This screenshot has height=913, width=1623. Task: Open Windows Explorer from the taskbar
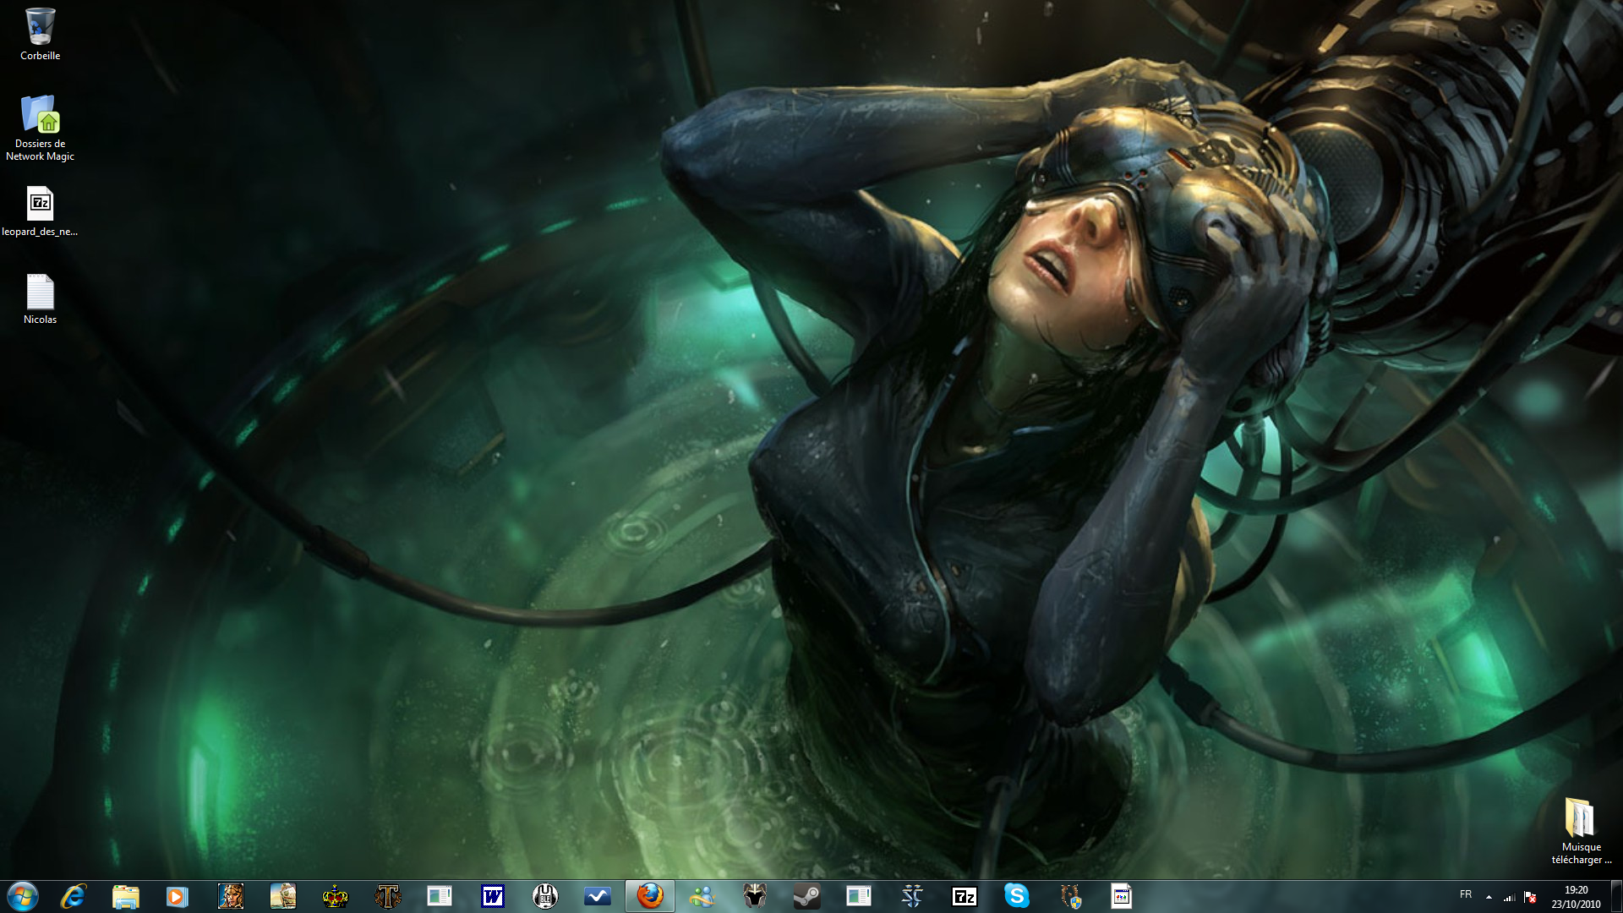click(x=126, y=896)
